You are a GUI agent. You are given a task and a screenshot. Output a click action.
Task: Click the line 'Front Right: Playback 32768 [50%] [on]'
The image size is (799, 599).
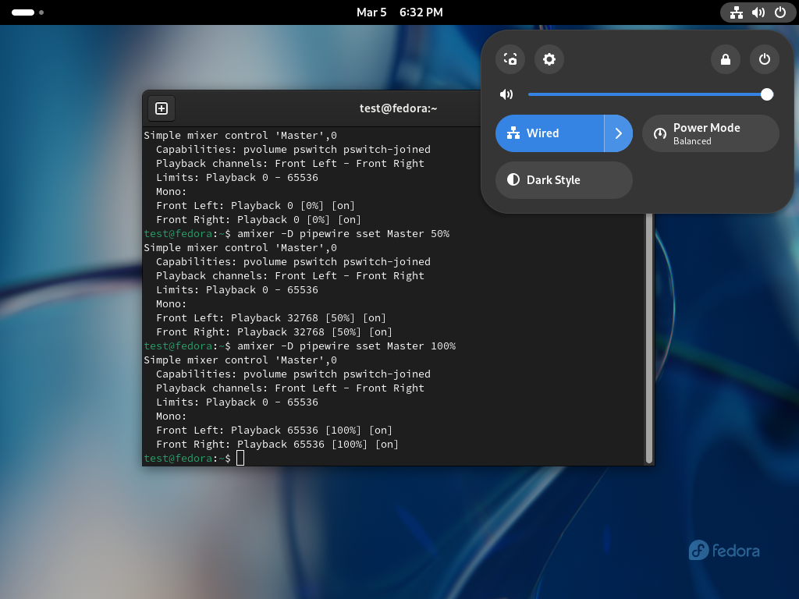(x=274, y=332)
